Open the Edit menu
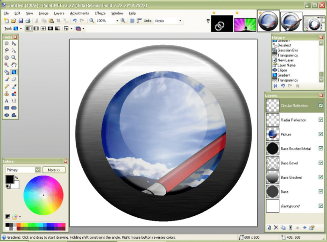Viewport: 327px width, 242px height. click(17, 13)
